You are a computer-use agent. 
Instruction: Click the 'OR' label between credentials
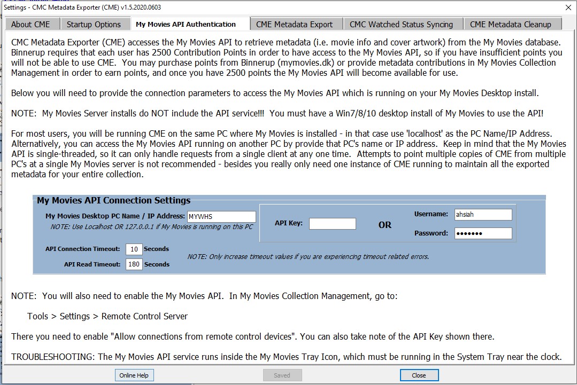click(385, 225)
